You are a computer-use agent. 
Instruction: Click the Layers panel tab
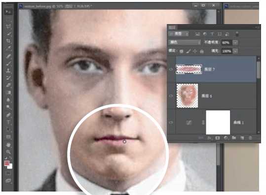click(x=172, y=28)
